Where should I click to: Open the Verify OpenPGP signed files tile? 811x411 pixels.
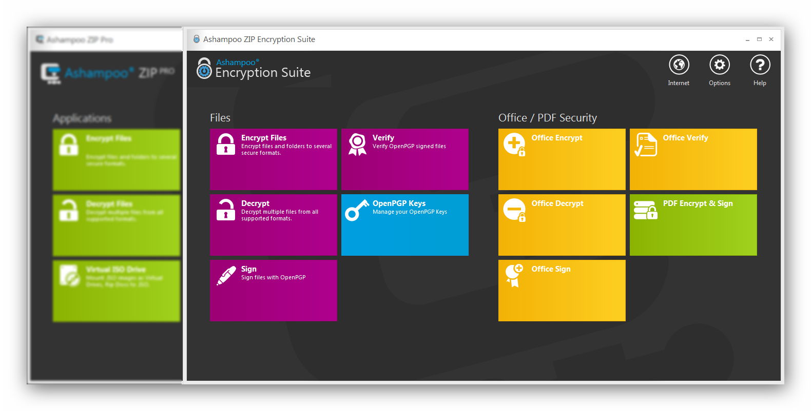click(x=405, y=159)
